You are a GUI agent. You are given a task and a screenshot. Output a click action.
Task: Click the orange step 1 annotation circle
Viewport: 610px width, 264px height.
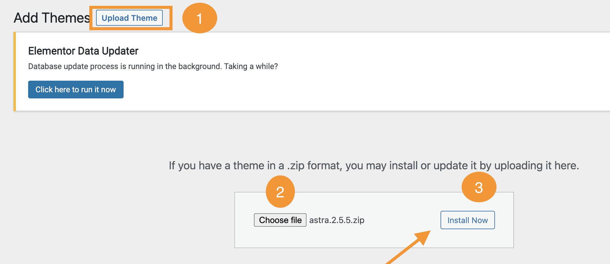[x=200, y=18]
